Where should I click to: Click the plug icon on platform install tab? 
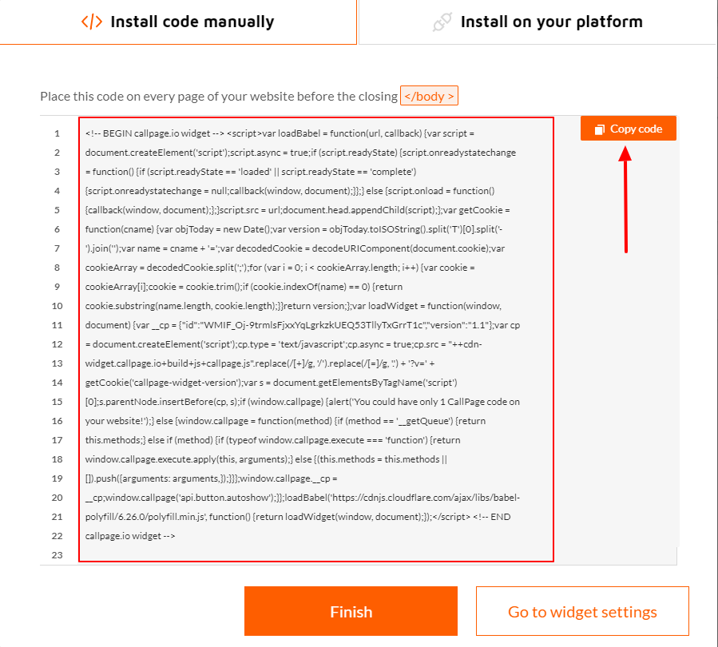[442, 22]
